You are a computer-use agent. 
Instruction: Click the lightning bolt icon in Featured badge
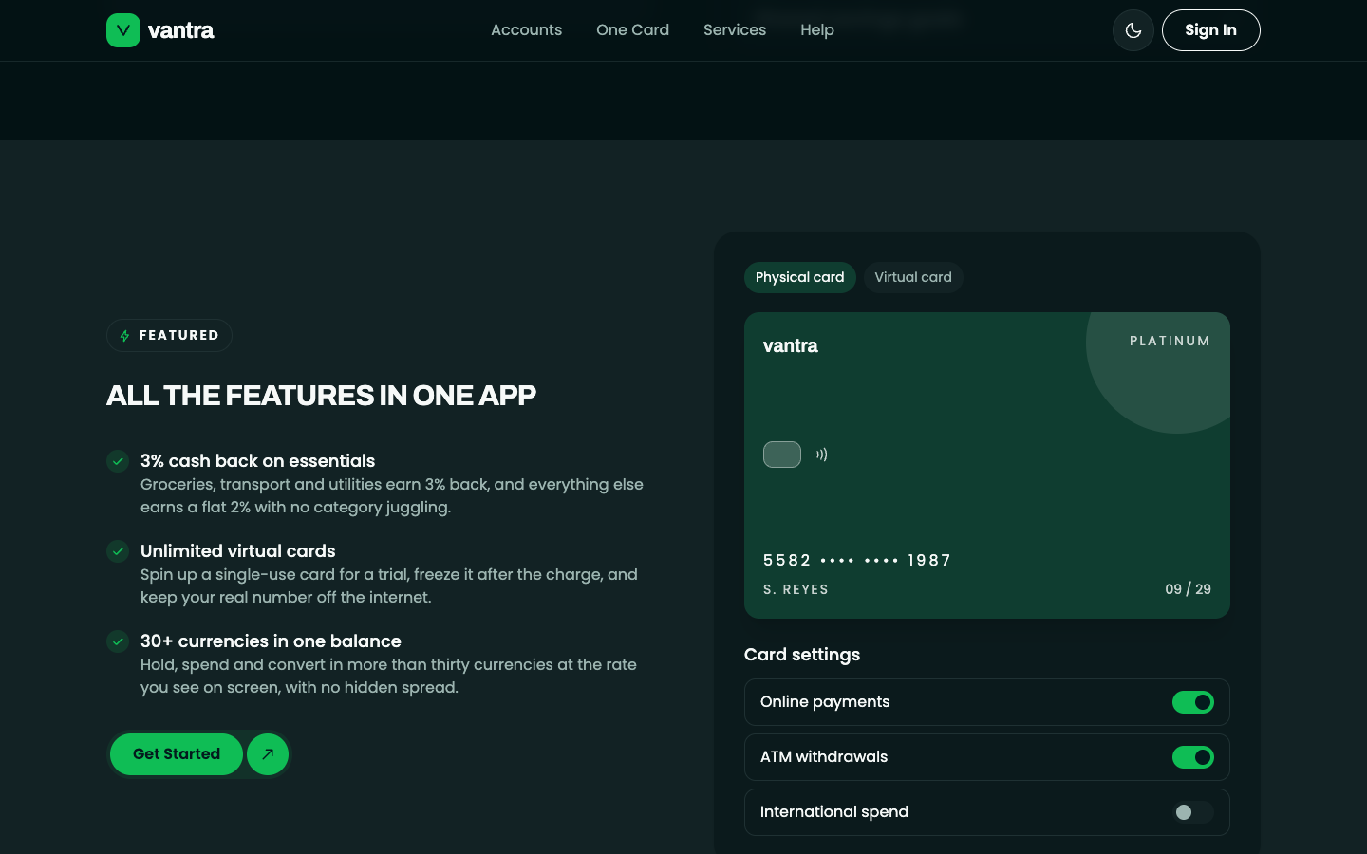pyautogui.click(x=124, y=336)
